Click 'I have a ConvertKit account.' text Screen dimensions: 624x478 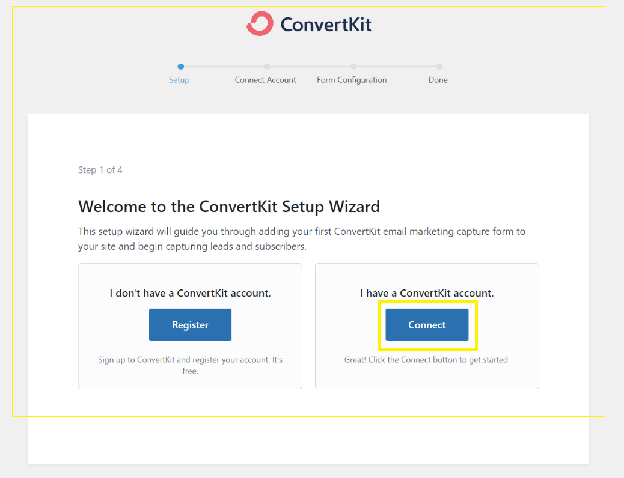tap(427, 293)
